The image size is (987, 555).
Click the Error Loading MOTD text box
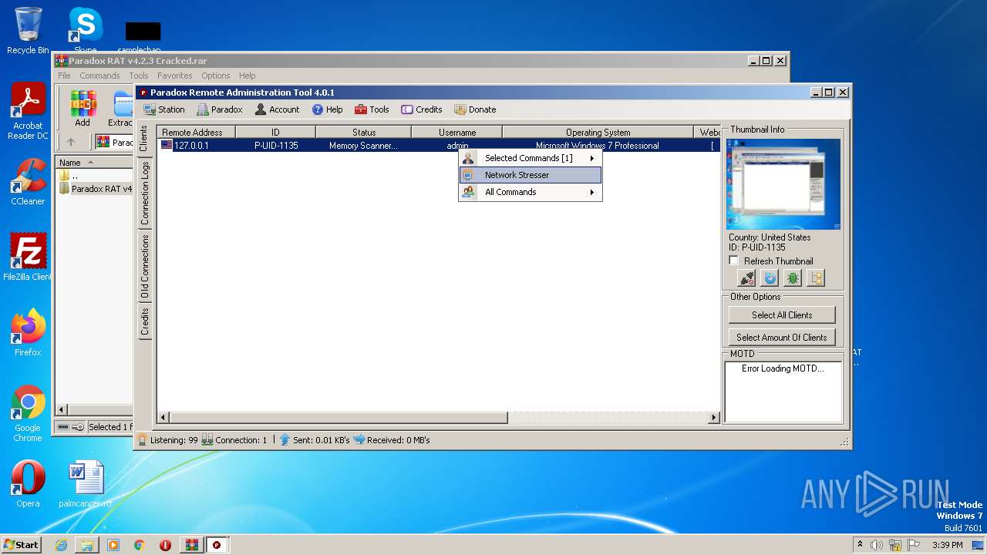783,392
